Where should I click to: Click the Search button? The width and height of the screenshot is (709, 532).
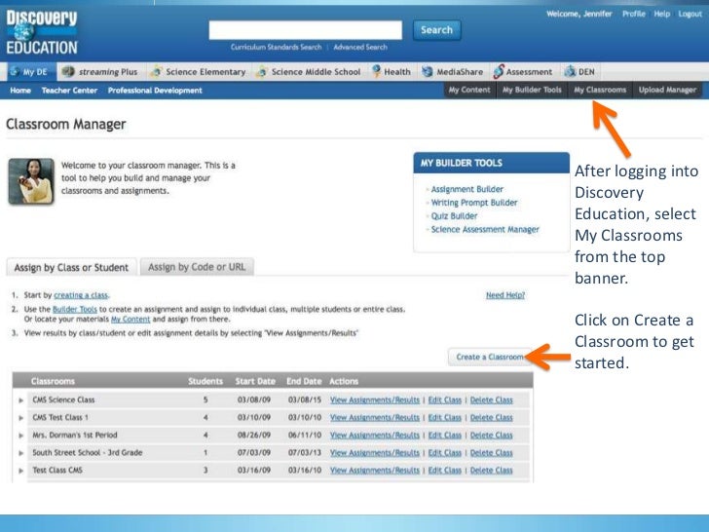pyautogui.click(x=436, y=30)
